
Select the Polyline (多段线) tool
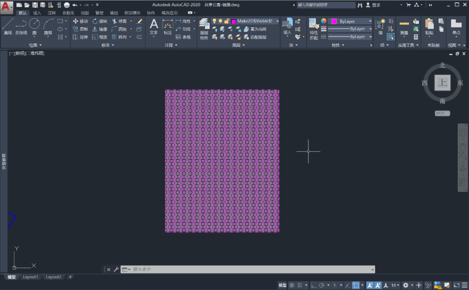coord(21,26)
